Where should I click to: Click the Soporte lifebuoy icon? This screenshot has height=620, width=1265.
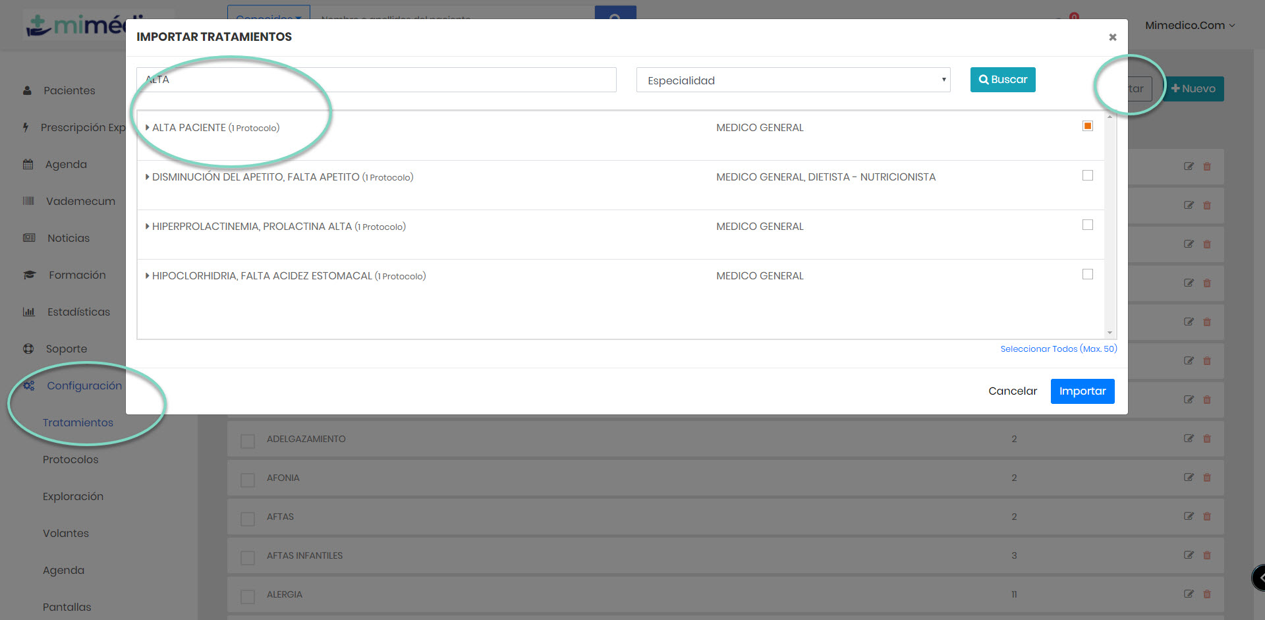[x=28, y=349]
